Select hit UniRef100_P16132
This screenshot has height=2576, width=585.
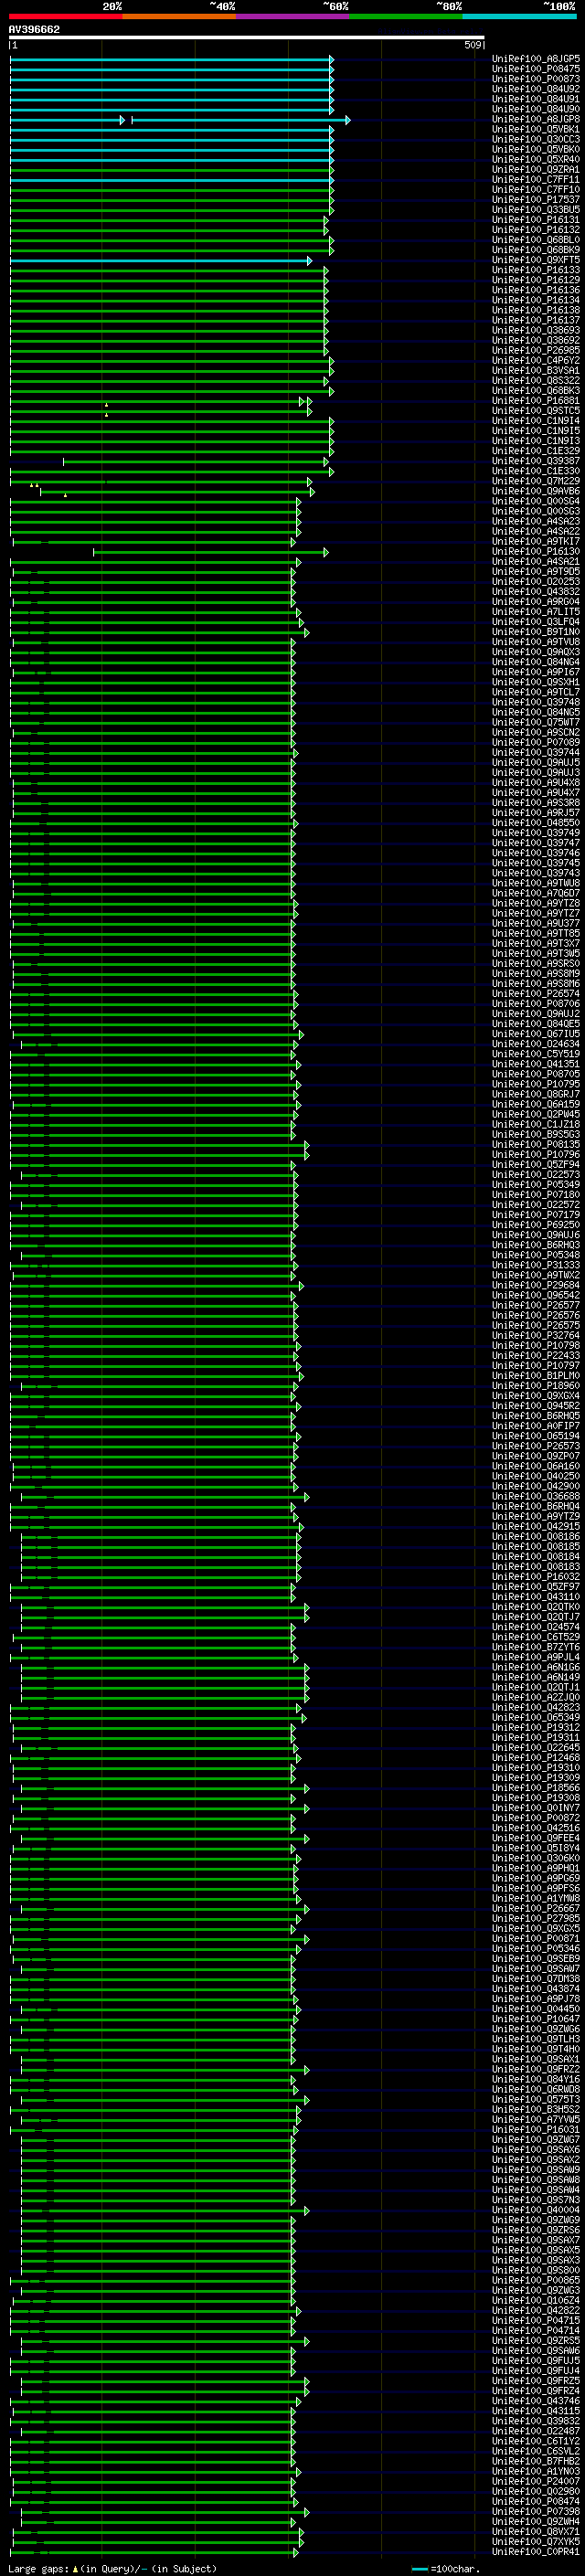click(536, 230)
